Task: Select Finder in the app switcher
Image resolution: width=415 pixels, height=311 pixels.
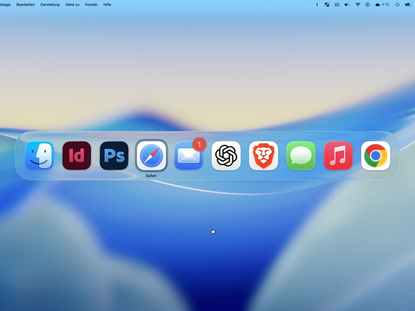Action: (39, 155)
